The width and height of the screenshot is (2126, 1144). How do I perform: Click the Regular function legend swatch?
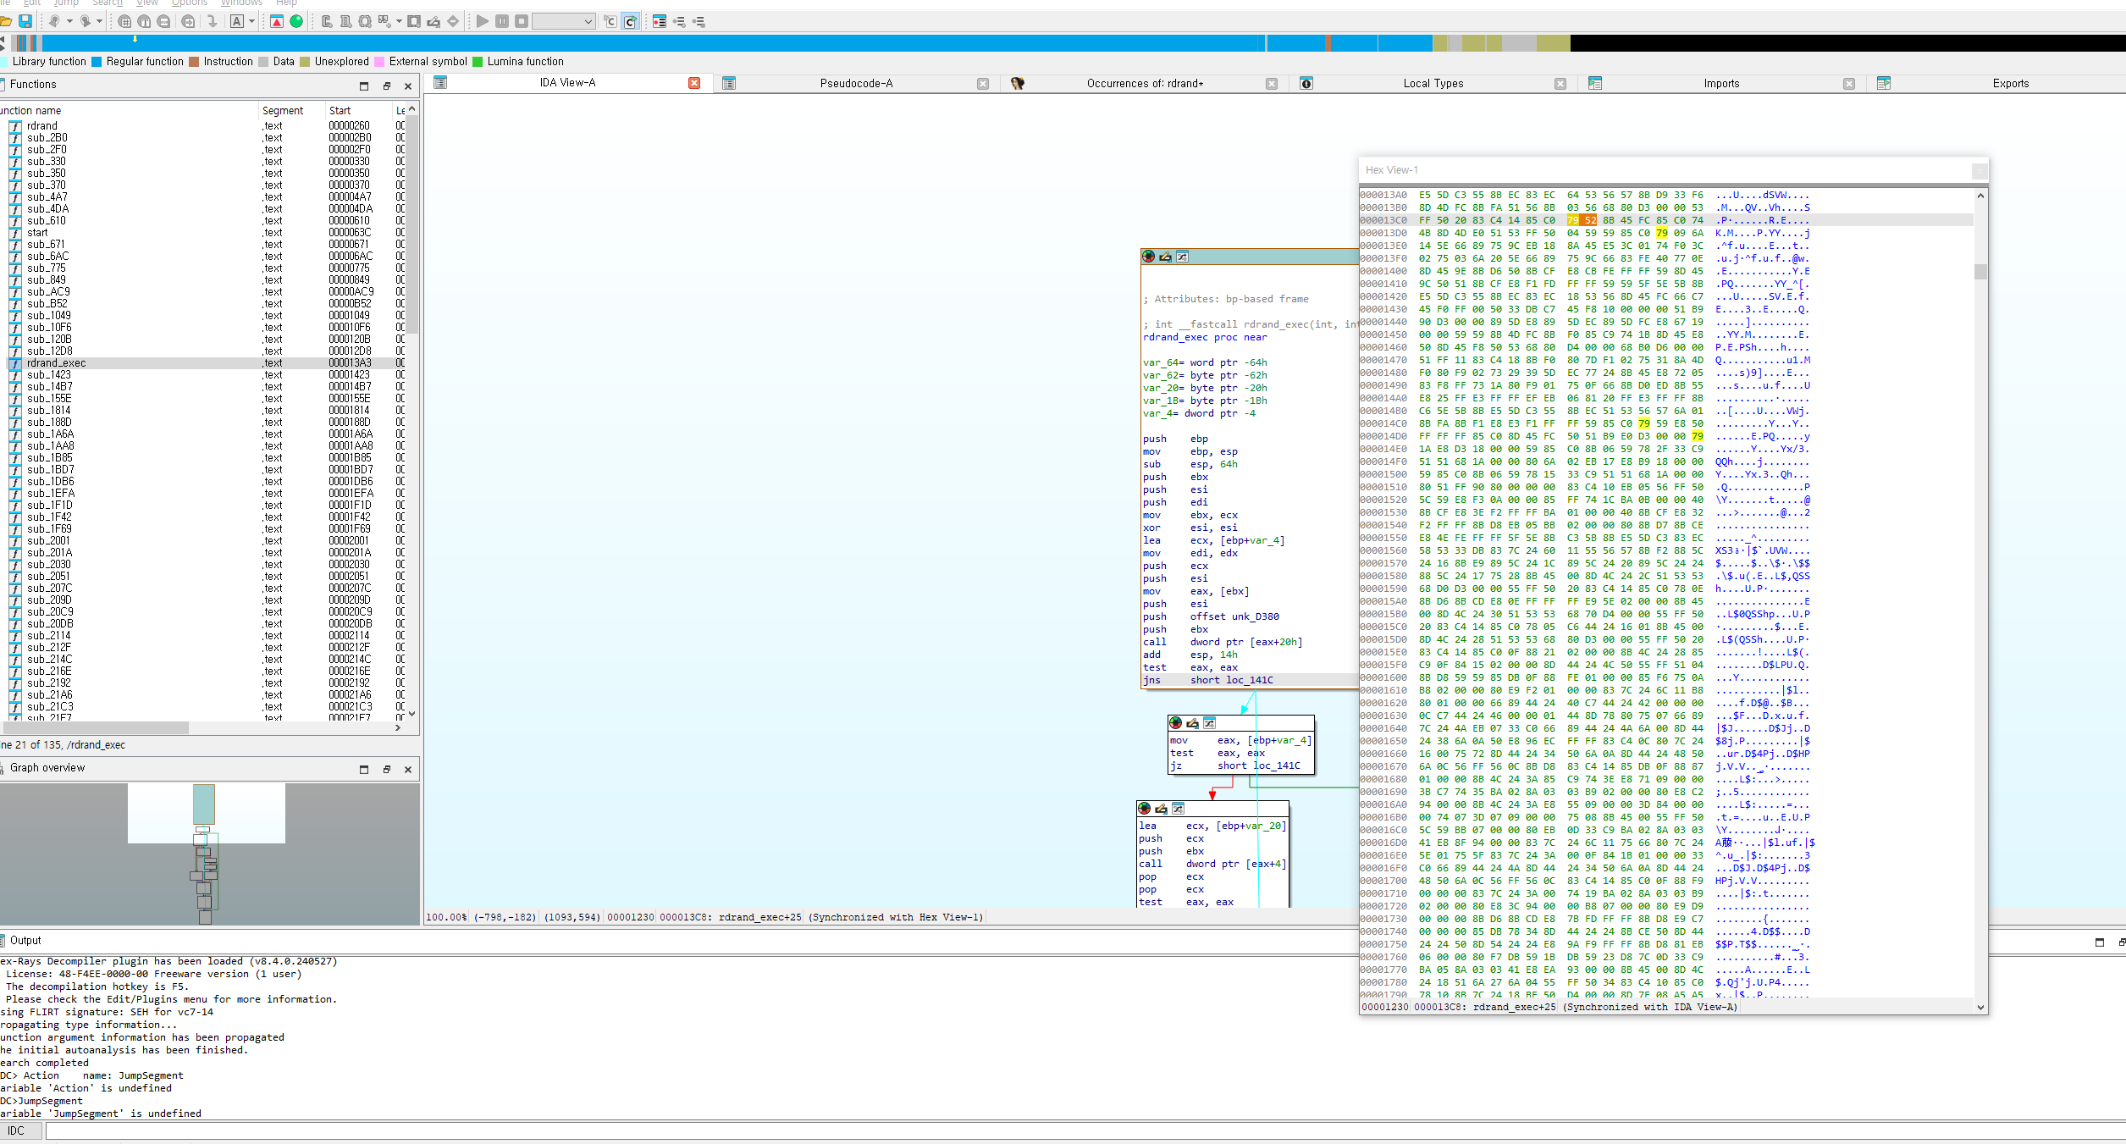pyautogui.click(x=97, y=61)
